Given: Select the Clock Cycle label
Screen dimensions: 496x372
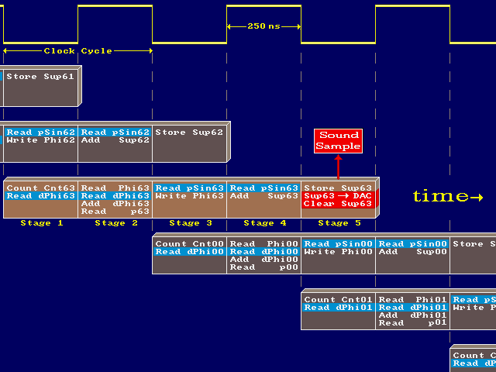Looking at the screenshot, I should (x=77, y=51).
